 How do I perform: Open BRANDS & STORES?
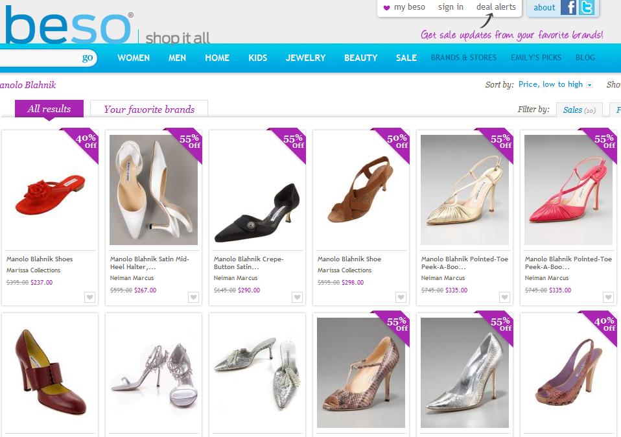tap(463, 58)
